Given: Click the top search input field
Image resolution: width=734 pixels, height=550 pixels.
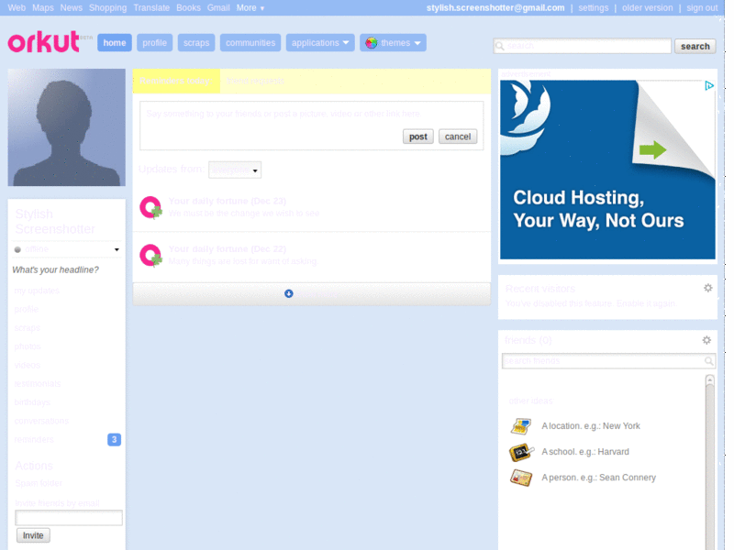Looking at the screenshot, I should (x=583, y=46).
